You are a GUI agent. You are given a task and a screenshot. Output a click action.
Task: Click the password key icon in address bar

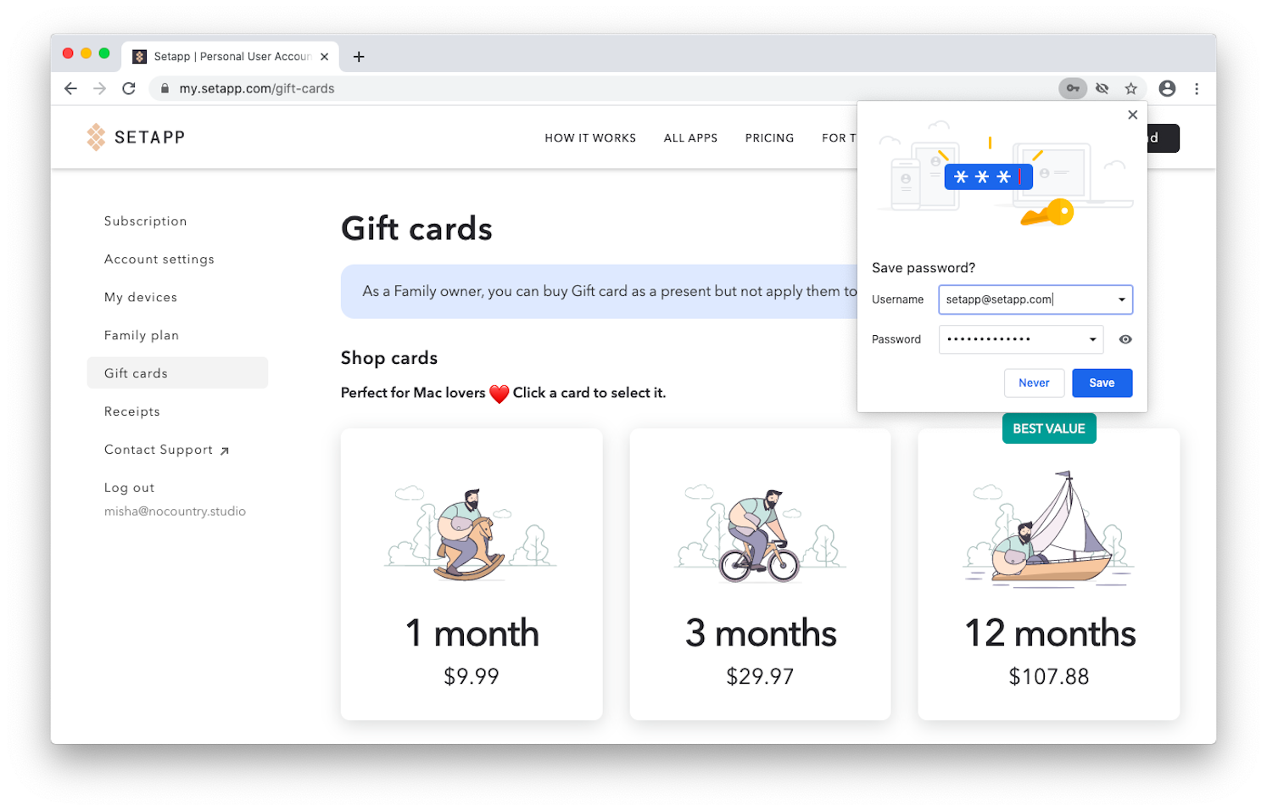point(1073,88)
